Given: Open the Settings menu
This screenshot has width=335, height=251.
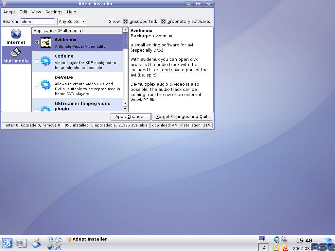Looking at the screenshot, I should coord(54,12).
